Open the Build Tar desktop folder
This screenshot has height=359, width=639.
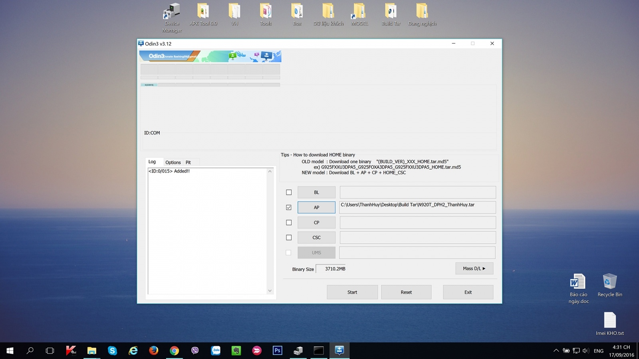coord(391,15)
